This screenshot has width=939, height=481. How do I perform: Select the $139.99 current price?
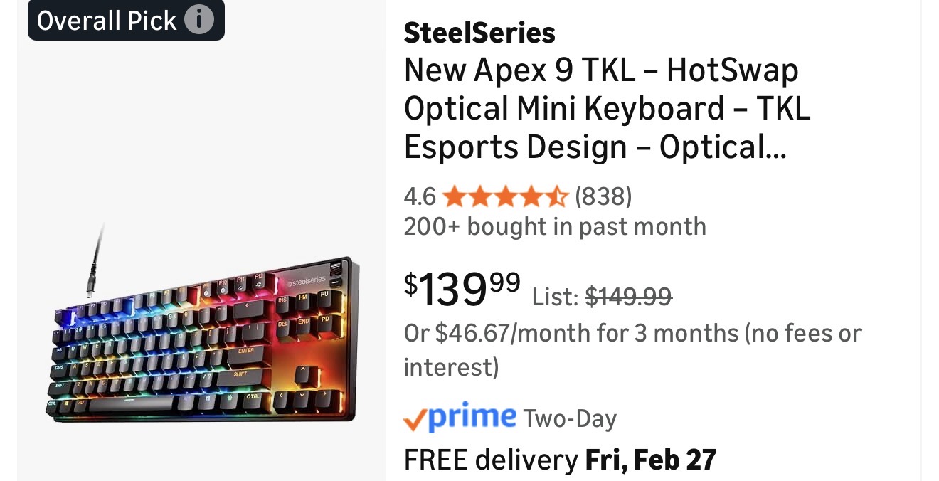pos(462,290)
